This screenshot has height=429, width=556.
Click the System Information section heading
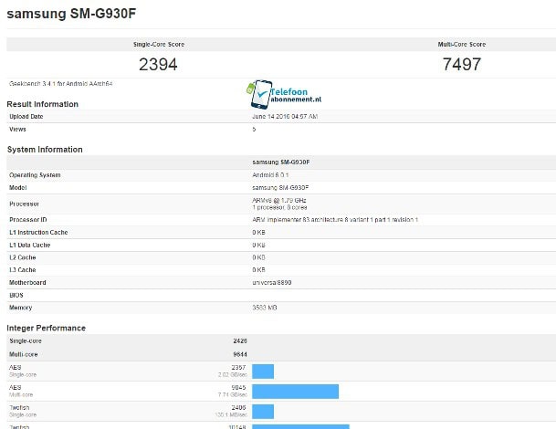pyautogui.click(x=45, y=150)
